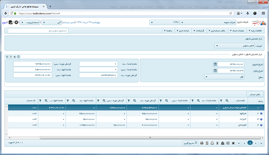The image size is (269, 155).
Task: Click the grid horizontal scrollbar
Action: click(134, 138)
